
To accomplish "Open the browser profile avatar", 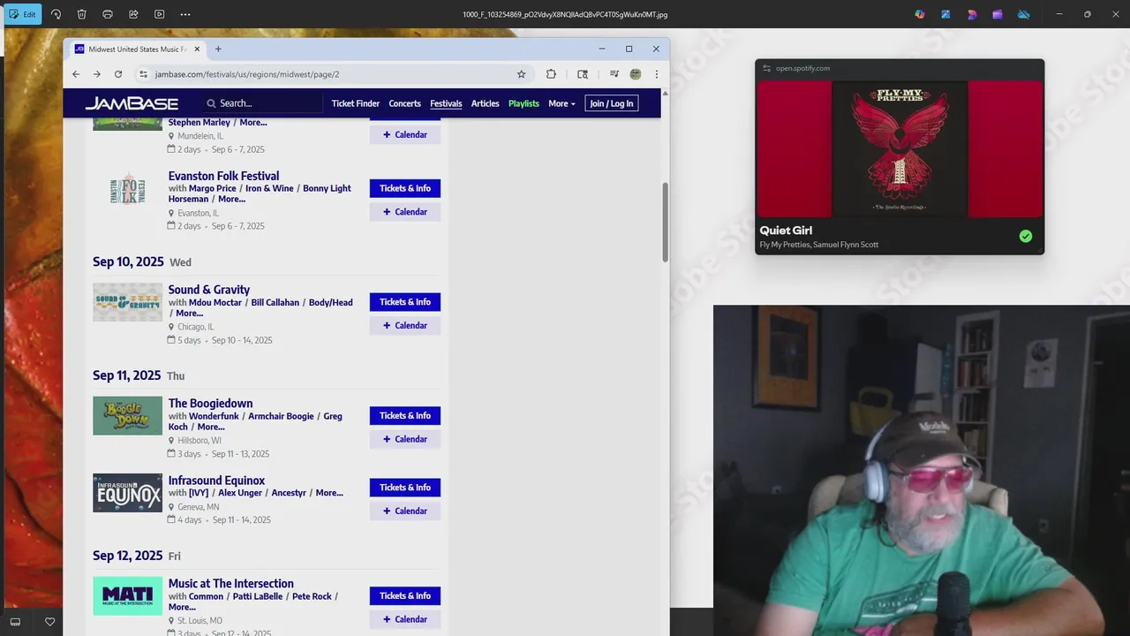I will pos(635,74).
